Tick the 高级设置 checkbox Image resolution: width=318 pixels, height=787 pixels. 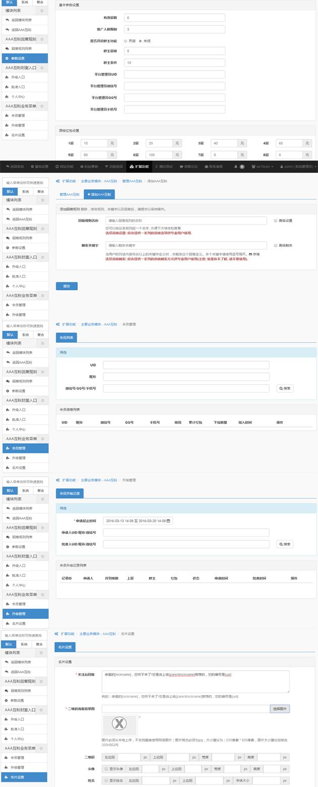point(276,221)
